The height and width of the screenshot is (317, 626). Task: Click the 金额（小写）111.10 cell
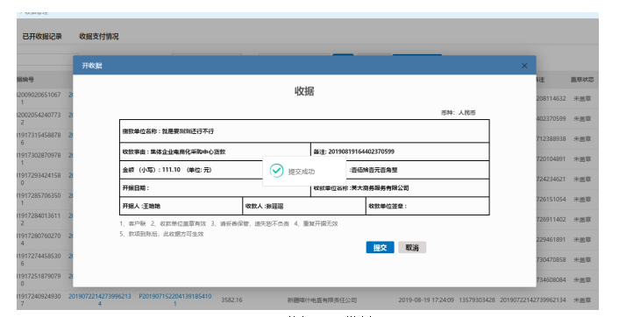pos(215,170)
